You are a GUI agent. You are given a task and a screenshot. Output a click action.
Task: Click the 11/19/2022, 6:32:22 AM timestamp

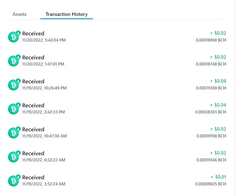click(44, 160)
